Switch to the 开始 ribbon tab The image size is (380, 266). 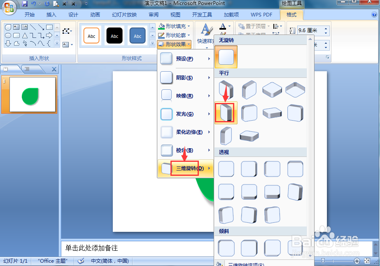30,15
